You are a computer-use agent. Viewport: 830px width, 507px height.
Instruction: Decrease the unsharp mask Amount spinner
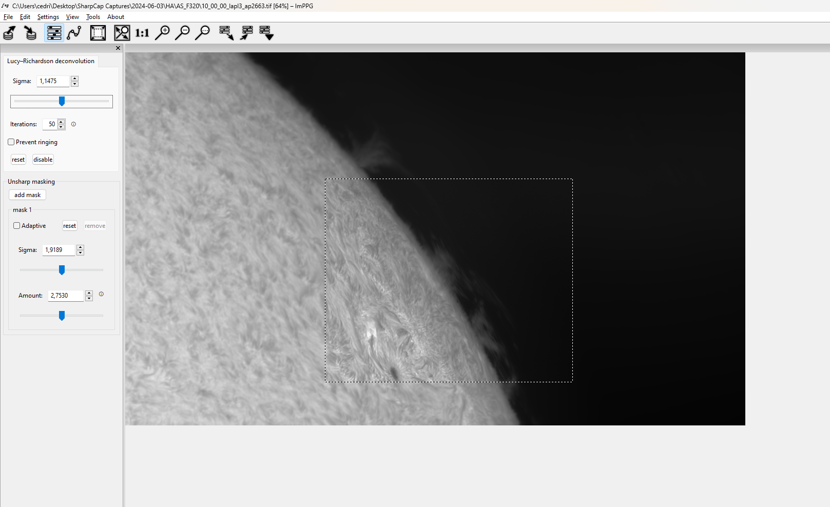pos(89,298)
